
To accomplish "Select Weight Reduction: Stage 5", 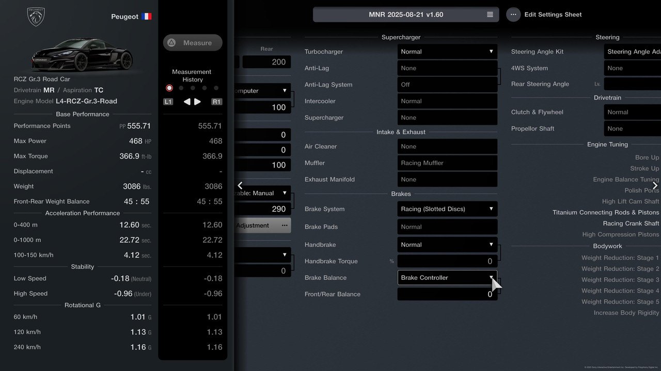I will [620, 302].
